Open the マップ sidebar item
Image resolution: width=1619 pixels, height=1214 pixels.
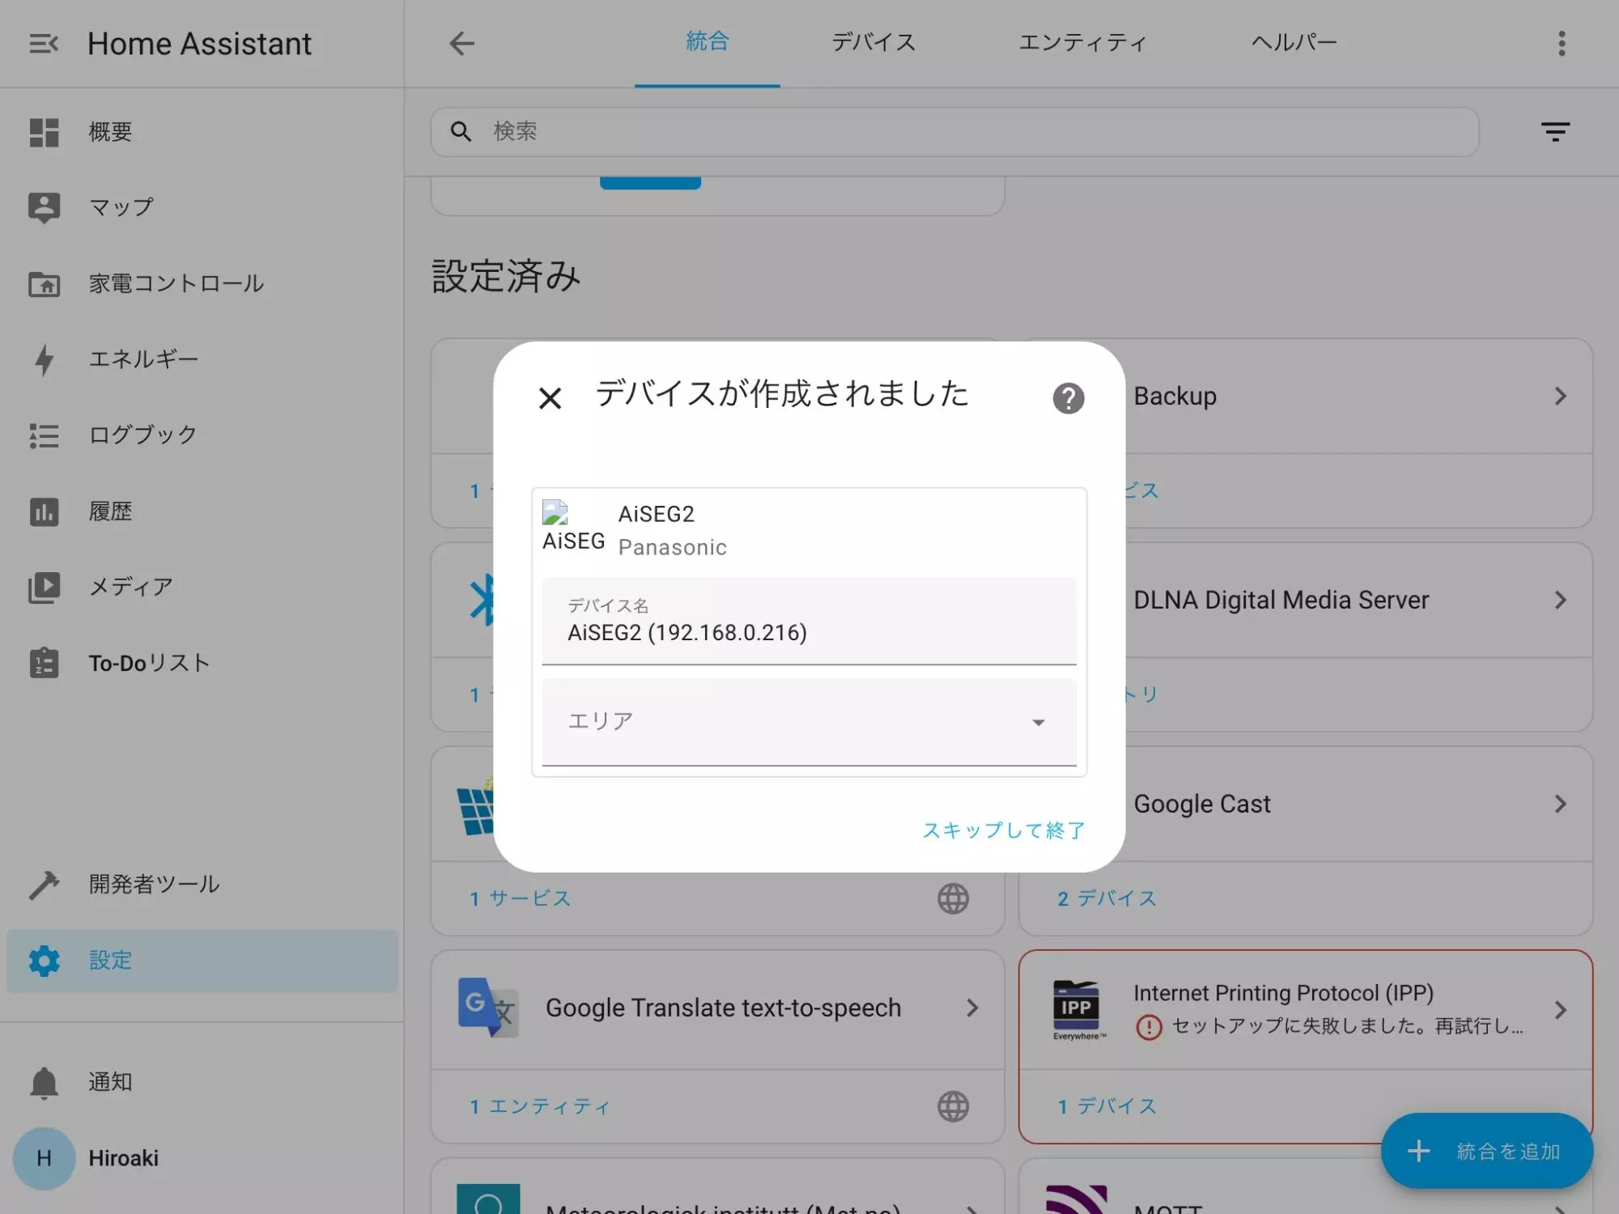tap(202, 207)
